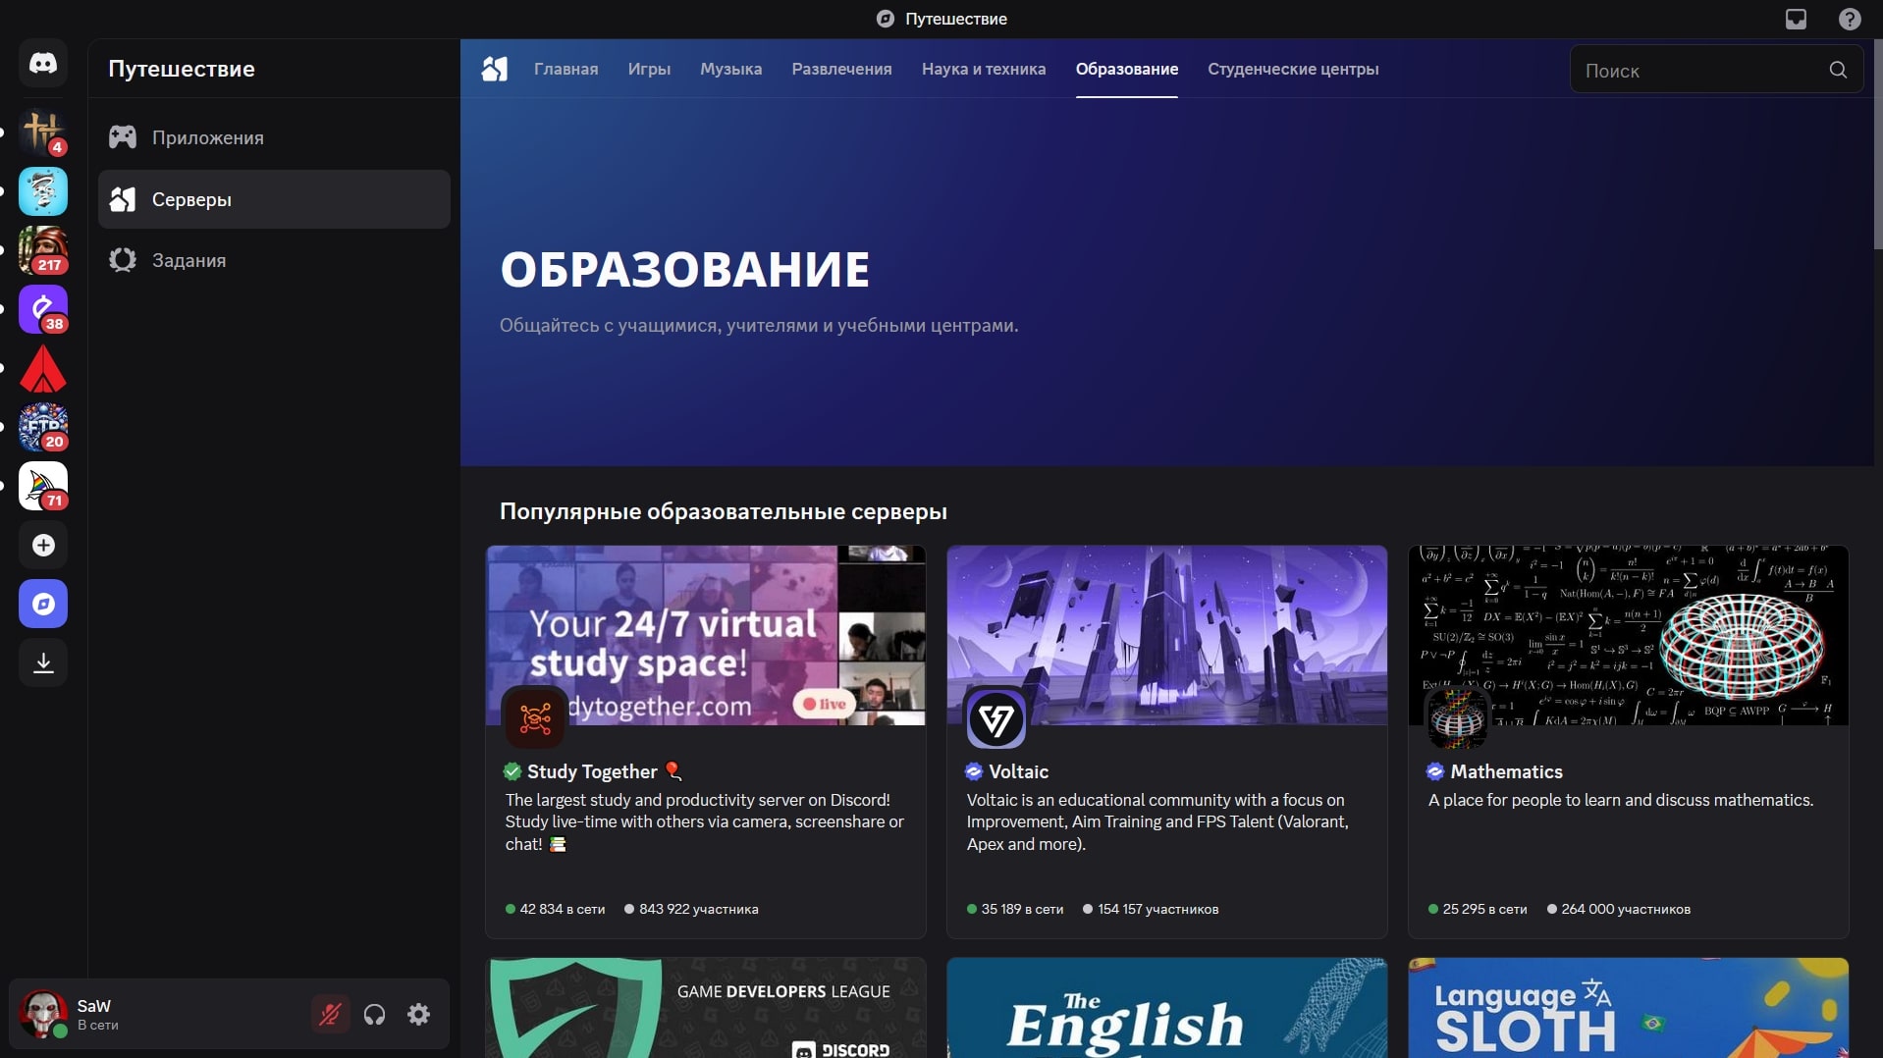Screen dimensions: 1883x1058
Task: Open Voltaic server title
Action: pos(1018,771)
